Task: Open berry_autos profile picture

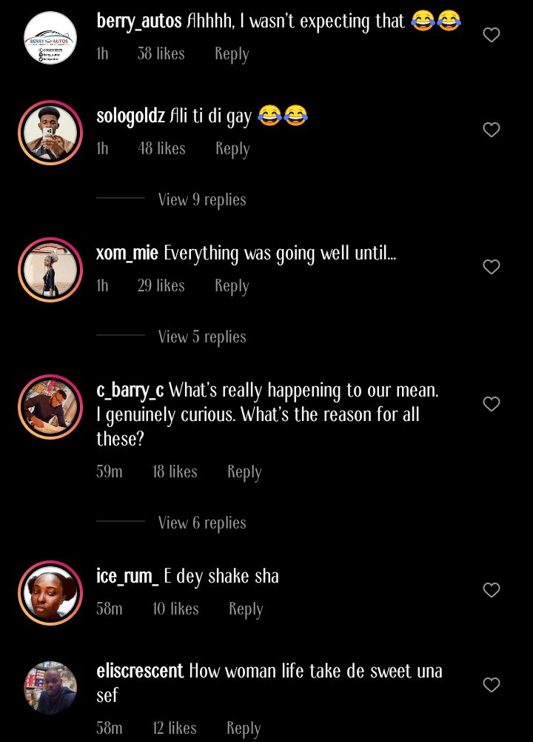Action: tap(50, 38)
